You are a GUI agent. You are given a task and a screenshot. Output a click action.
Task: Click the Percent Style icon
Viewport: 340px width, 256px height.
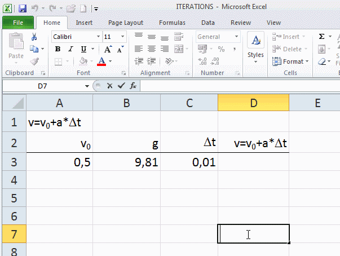click(x=221, y=49)
